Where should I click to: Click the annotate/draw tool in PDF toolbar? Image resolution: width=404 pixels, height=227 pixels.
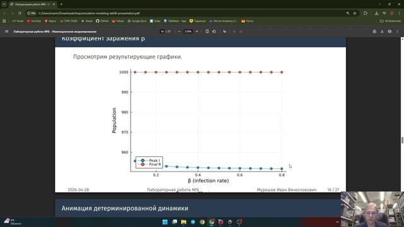pos(225,32)
